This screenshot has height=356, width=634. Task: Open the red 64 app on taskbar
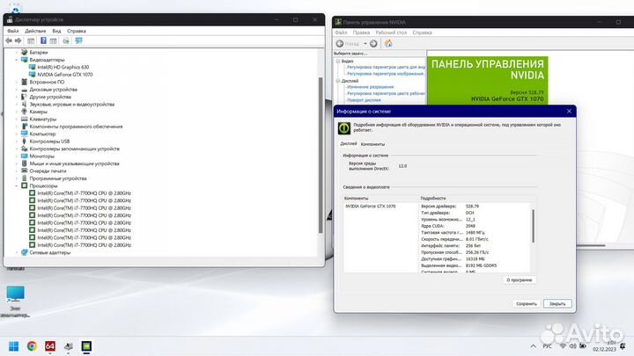[x=50, y=346]
